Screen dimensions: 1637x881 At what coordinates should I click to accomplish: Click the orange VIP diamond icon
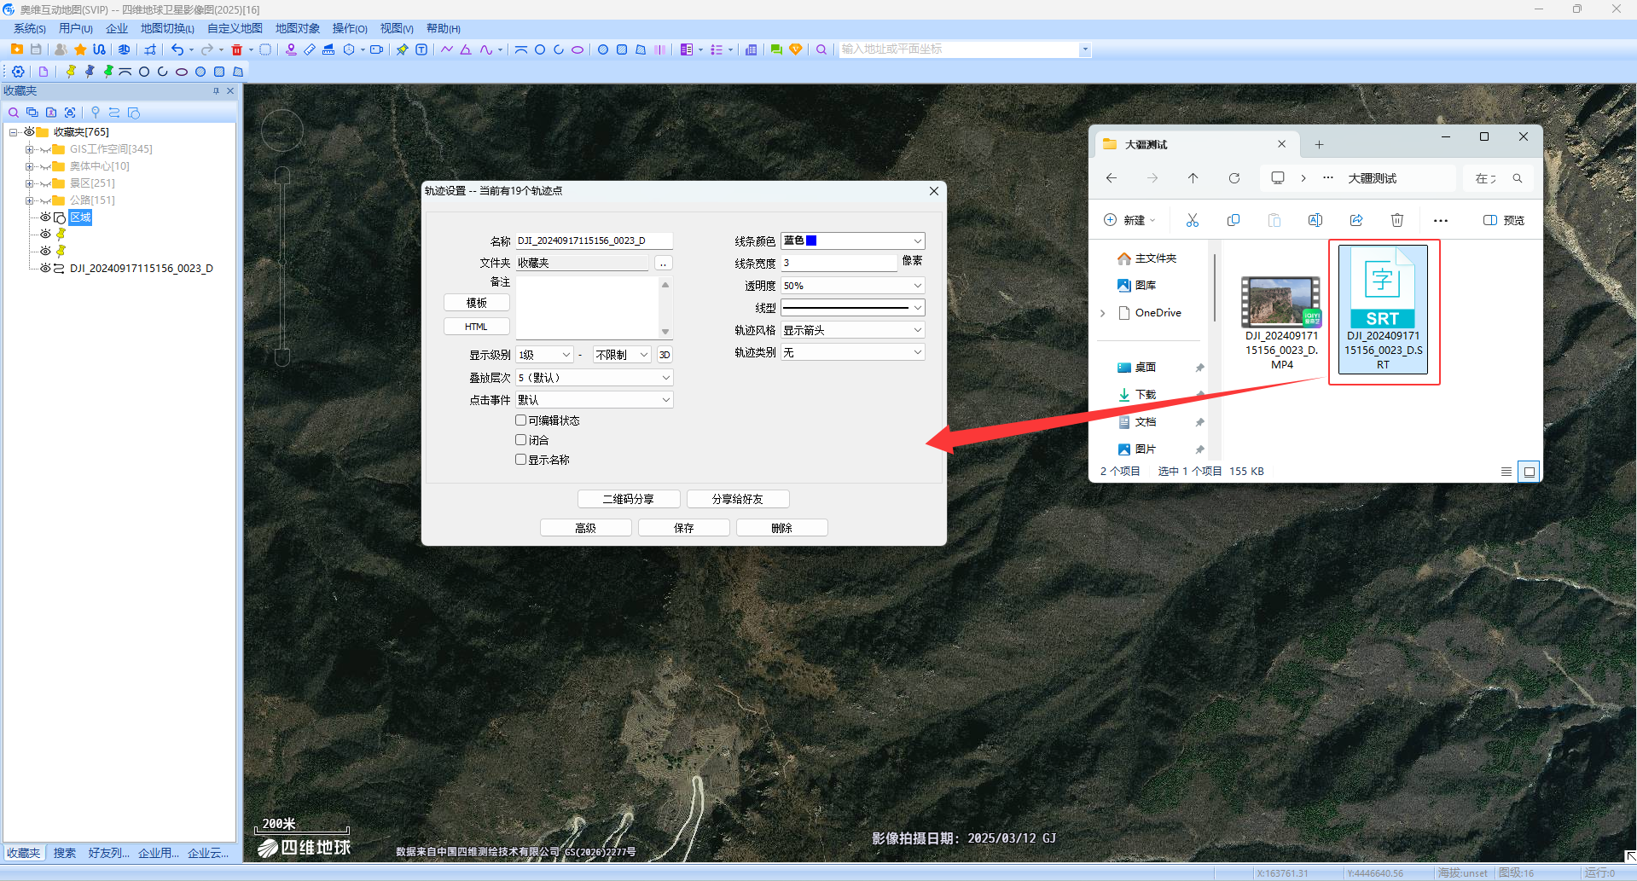tap(796, 49)
